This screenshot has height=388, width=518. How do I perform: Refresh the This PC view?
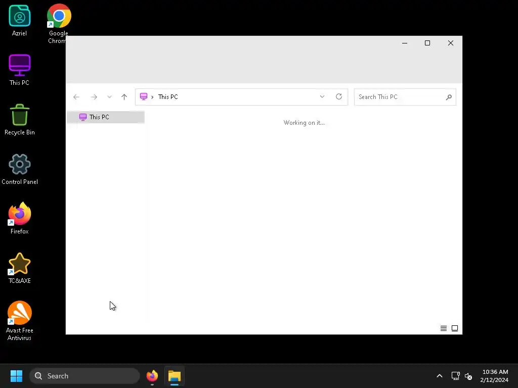339,96
